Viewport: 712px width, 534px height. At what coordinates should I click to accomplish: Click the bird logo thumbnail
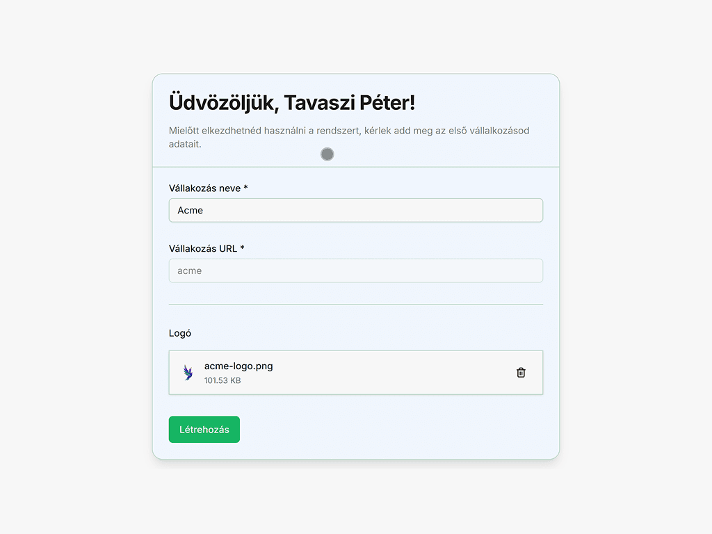pyautogui.click(x=188, y=373)
